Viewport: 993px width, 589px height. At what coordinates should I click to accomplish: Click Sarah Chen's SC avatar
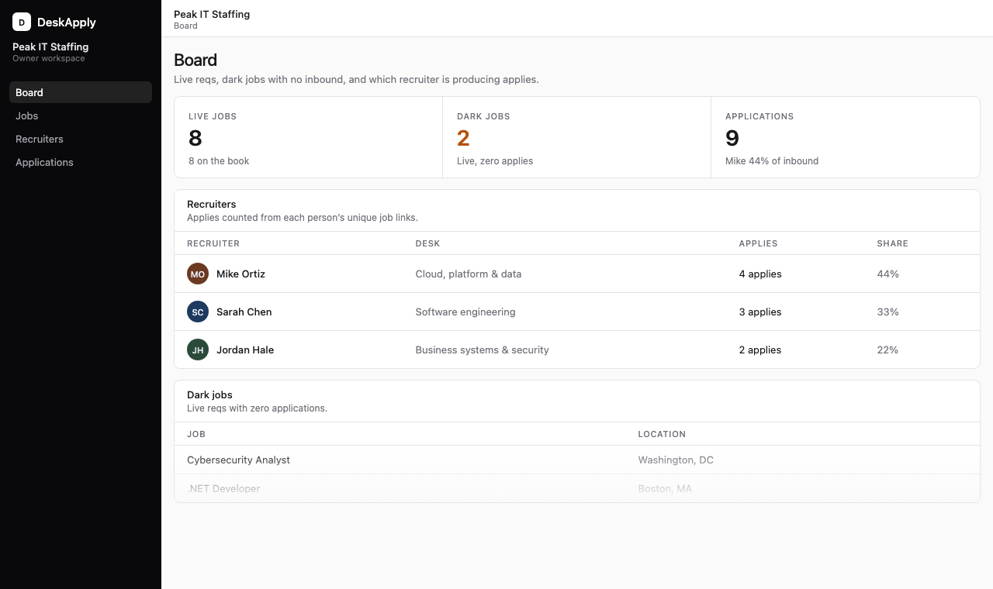[x=198, y=312]
